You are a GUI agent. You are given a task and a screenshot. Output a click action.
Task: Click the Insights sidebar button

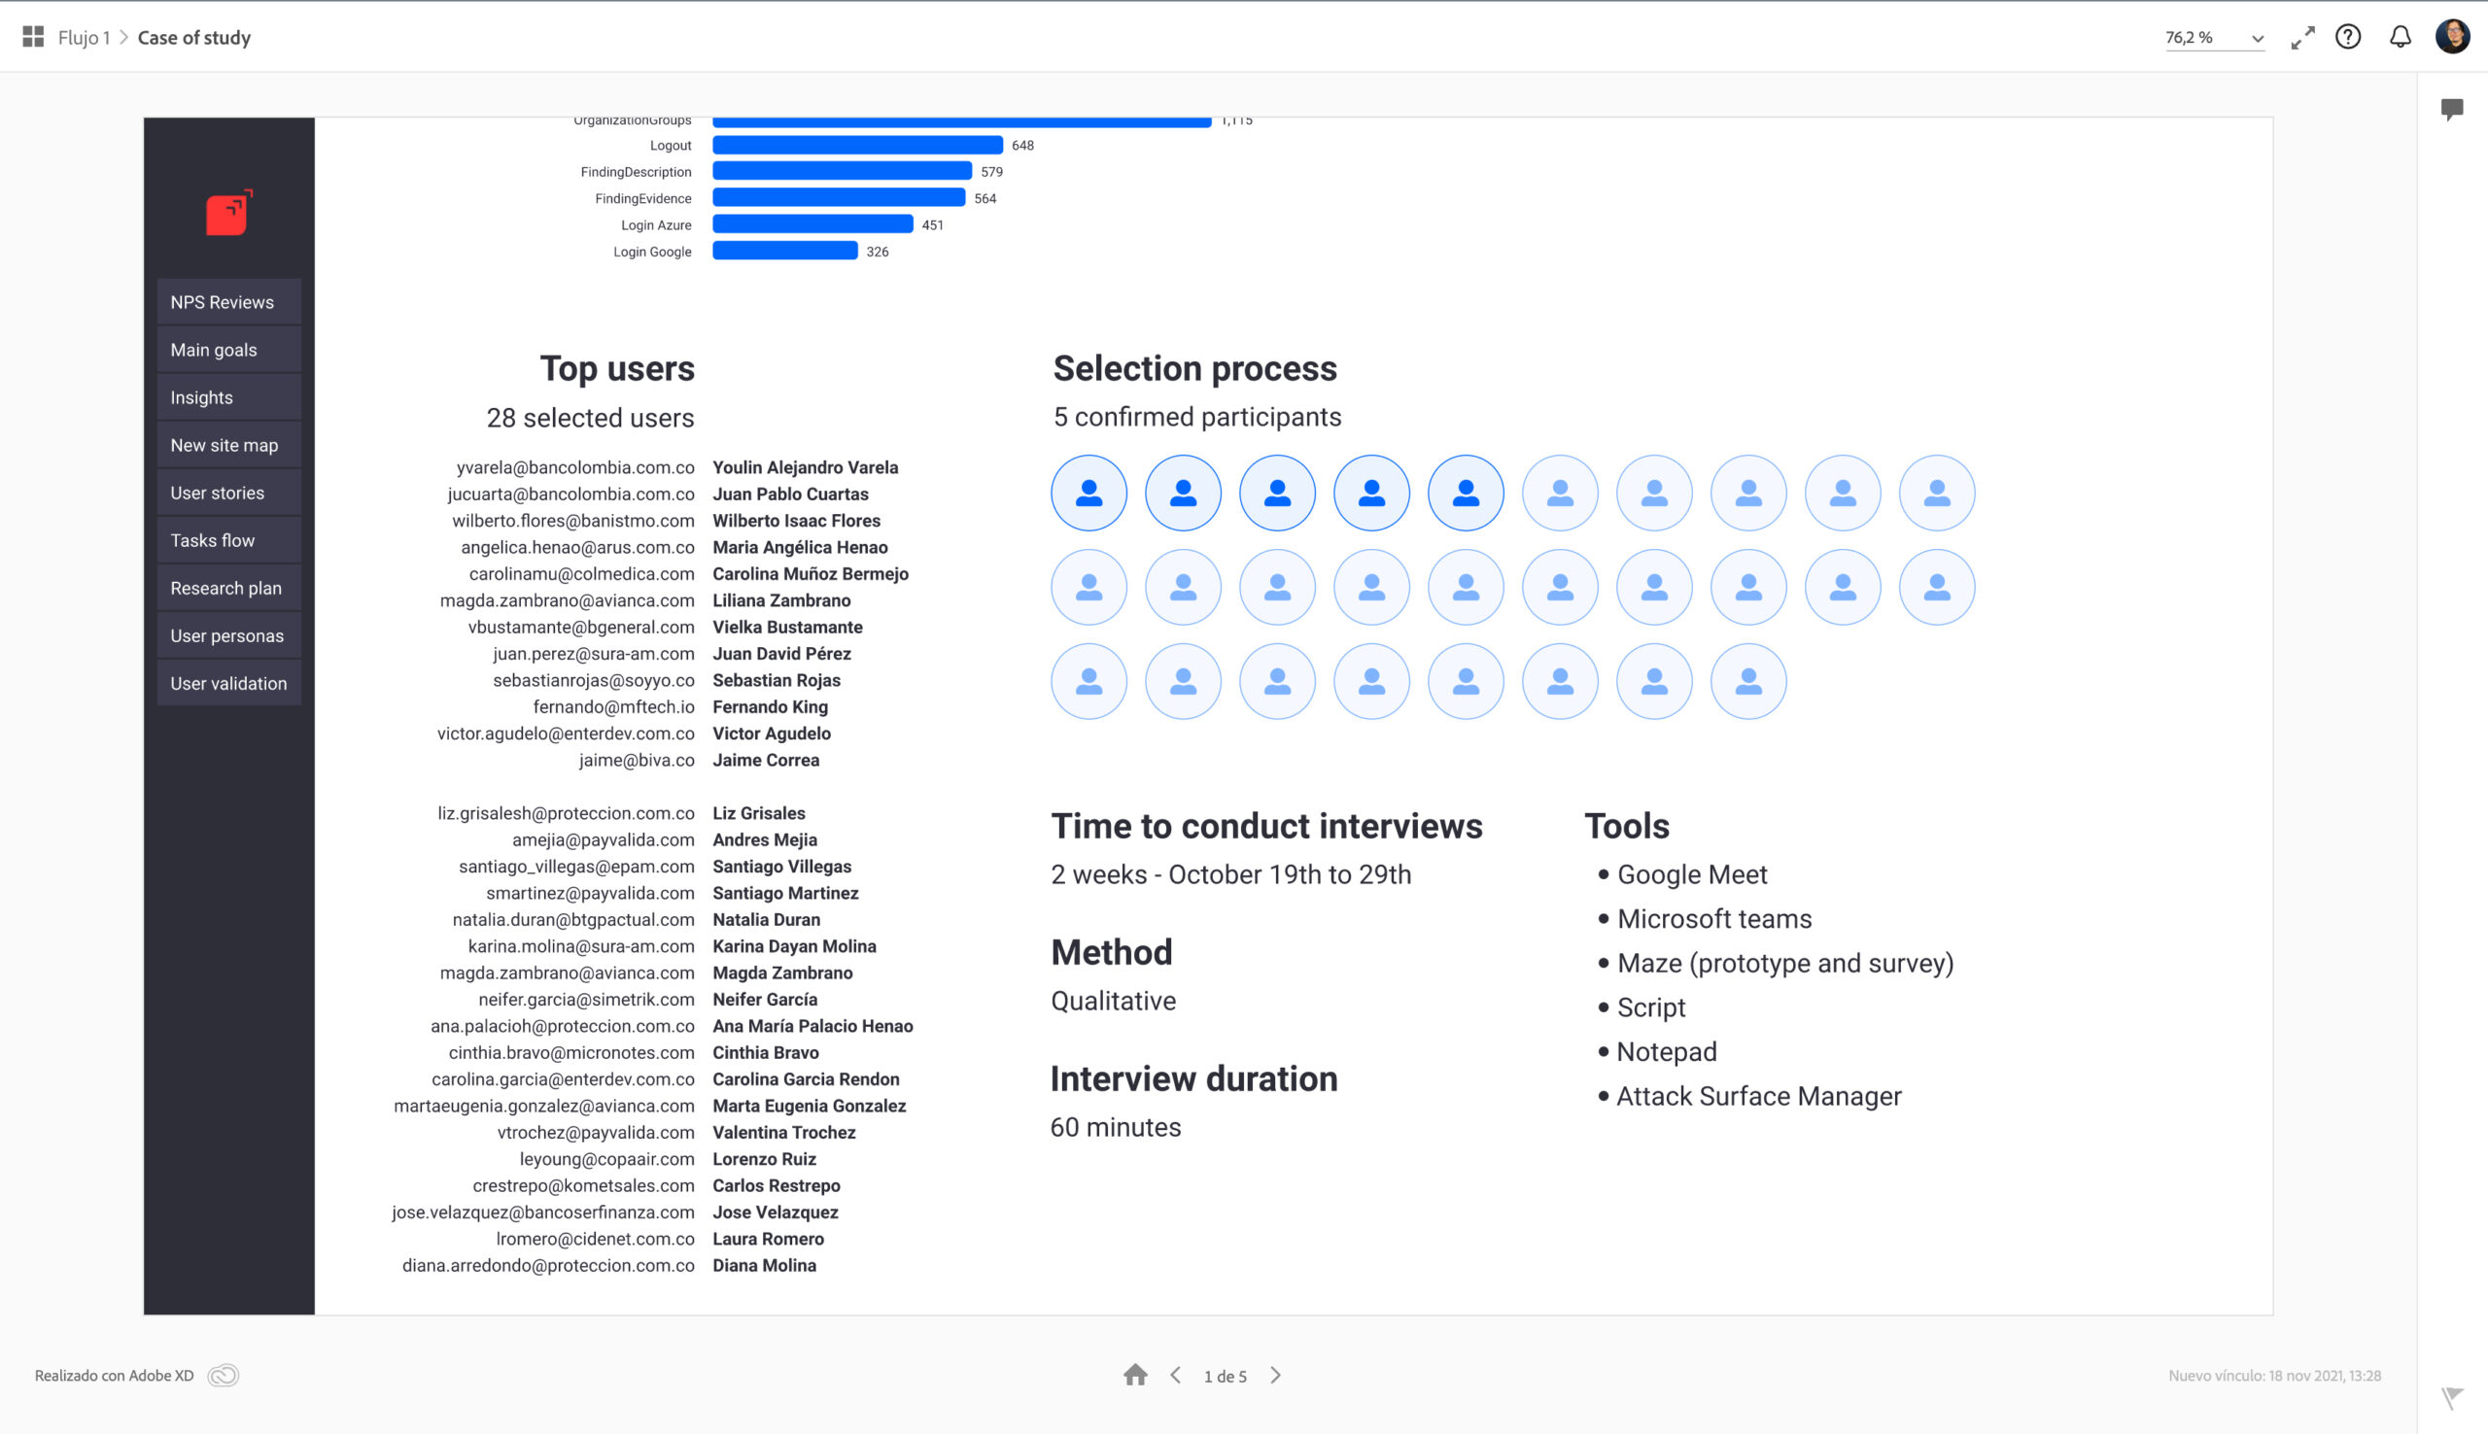click(228, 398)
